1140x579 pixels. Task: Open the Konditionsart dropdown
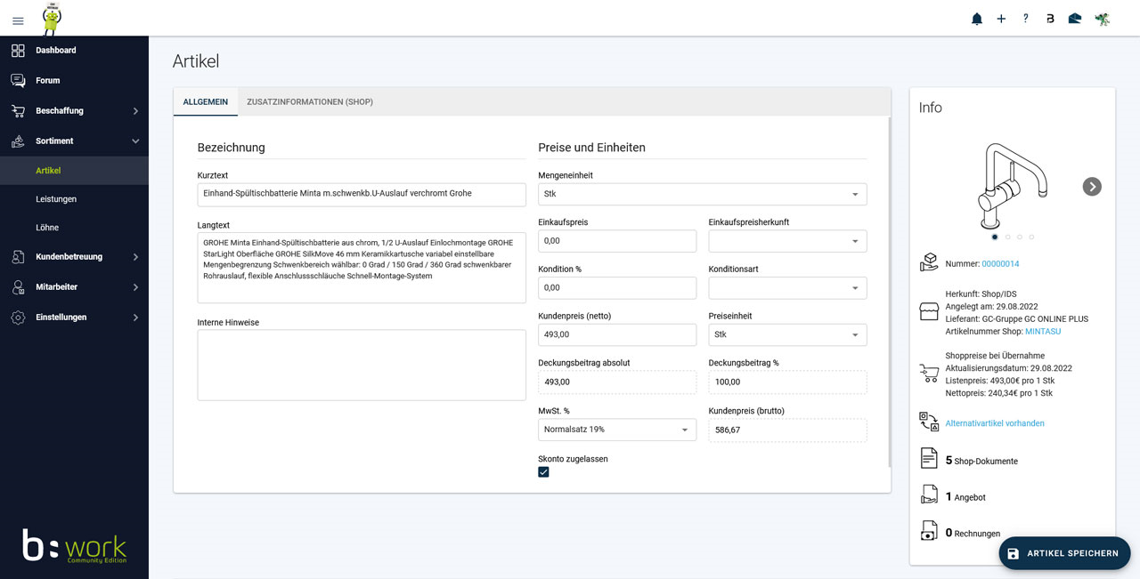point(787,287)
